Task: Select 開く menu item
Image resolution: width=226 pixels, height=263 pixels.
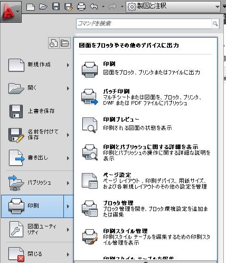Action: (x=32, y=88)
